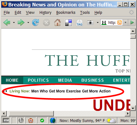Click the vertical scrollbar thumb
Screen dimensions: 137x125
[x=133, y=37]
